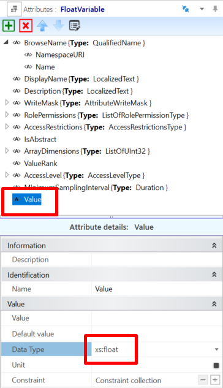This screenshot has width=223, height=388.
Task: Click the green add attribute button
Action: [x=9, y=26]
